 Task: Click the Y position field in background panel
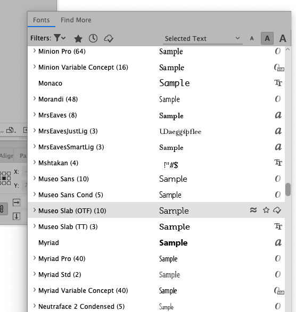coord(24,185)
